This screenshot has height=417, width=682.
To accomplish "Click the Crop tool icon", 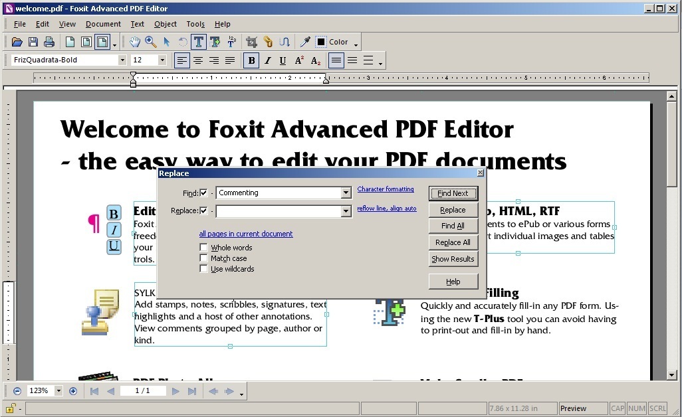I will click(x=251, y=42).
